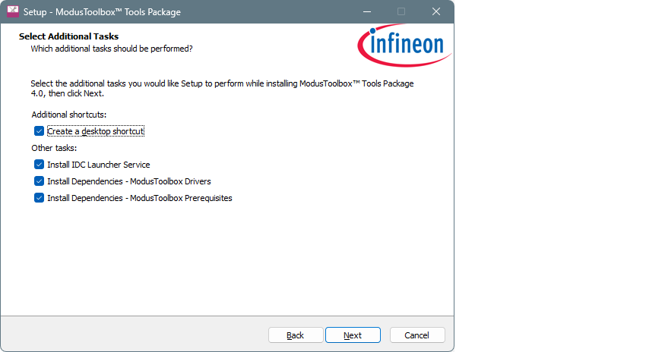Toggle Install Dependencies - ModusToolbox Prerequisites checkbox
This screenshot has width=646, height=352.
tap(39, 198)
